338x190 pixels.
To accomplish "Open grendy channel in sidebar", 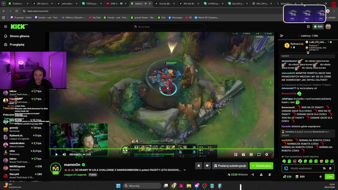I will (22, 129).
